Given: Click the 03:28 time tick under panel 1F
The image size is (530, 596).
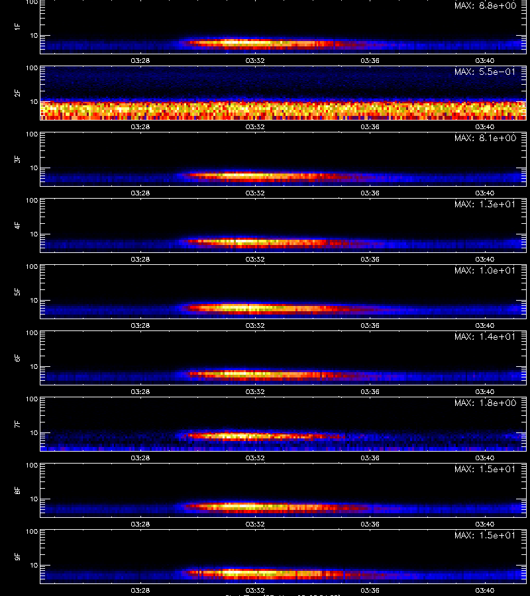Looking at the screenshot, I should pos(140,60).
